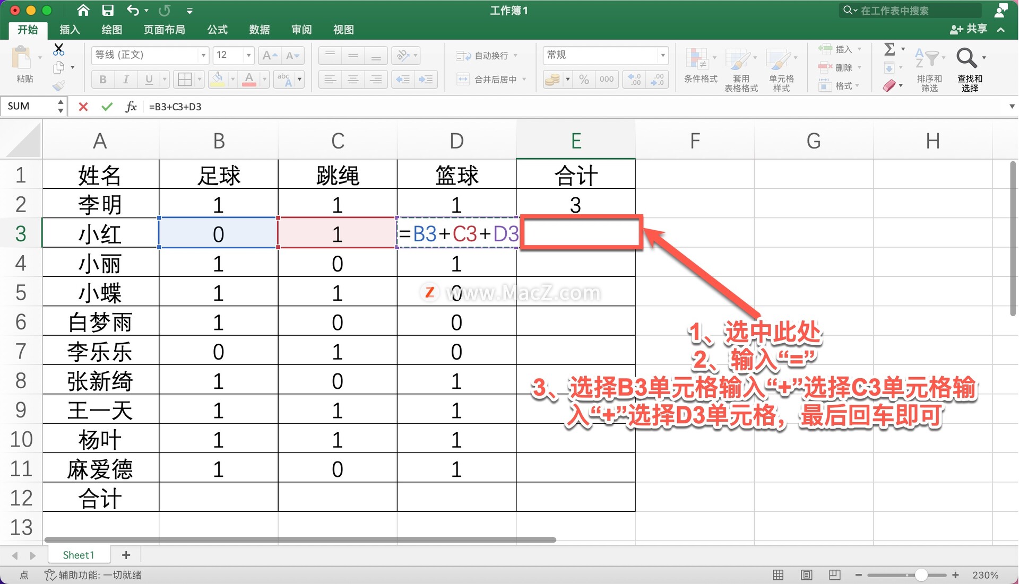Open Sort and Filter tool

(x=929, y=69)
